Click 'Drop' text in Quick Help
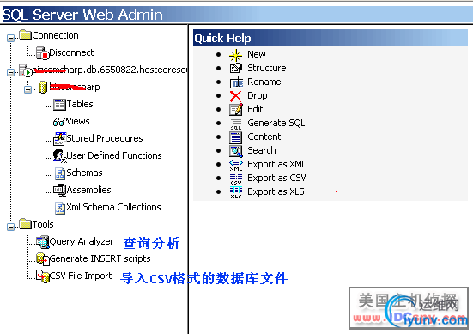This screenshot has width=473, height=334. click(x=258, y=95)
